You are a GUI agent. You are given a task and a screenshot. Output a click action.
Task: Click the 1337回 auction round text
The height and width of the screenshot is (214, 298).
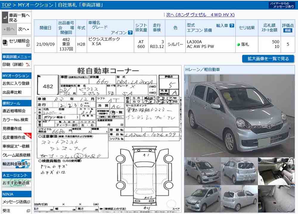pos(66,49)
